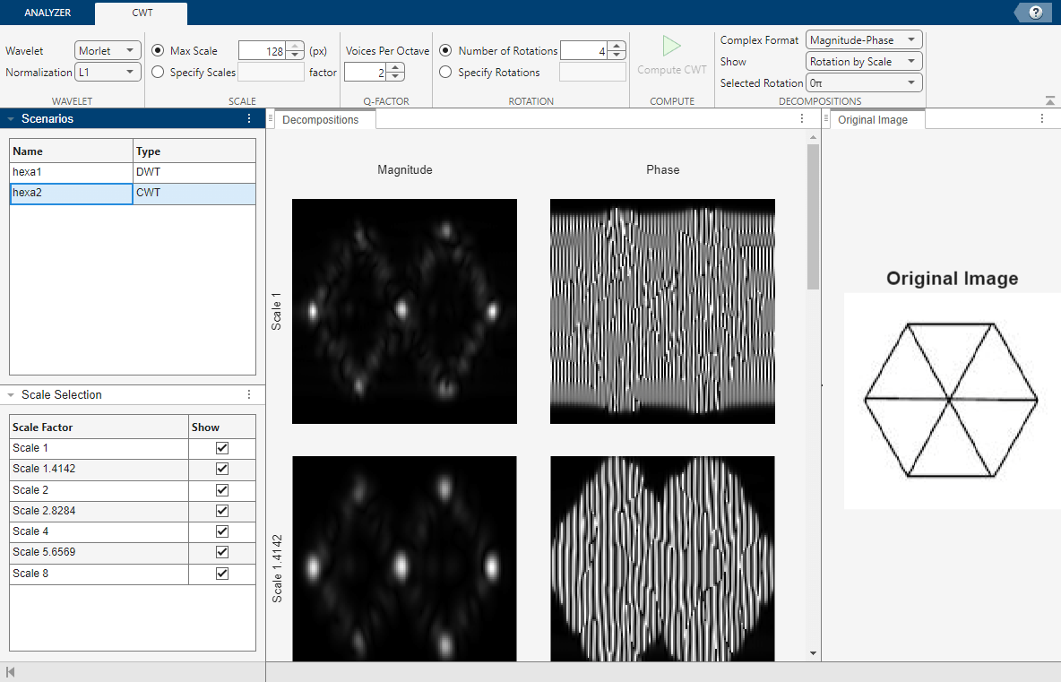Select the hexa1 scenario row
Image resolution: width=1061 pixels, height=682 pixels.
pyautogui.click(x=72, y=172)
